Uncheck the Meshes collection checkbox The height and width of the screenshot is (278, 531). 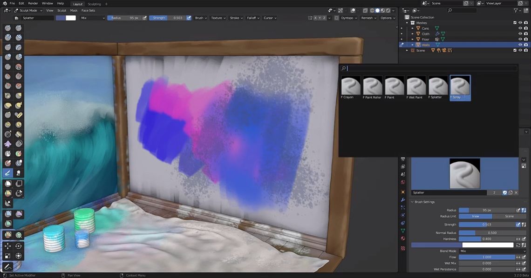pyautogui.click(x=515, y=23)
